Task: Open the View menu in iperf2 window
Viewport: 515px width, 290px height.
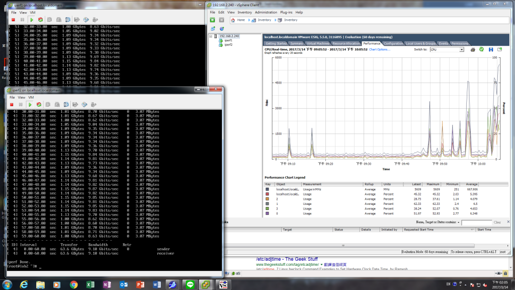Action: pyautogui.click(x=21, y=97)
